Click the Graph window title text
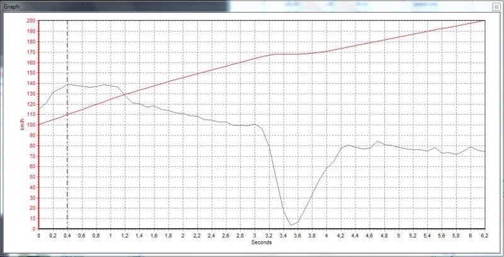 coord(12,6)
